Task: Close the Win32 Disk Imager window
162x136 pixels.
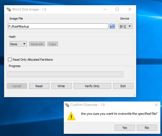Action: tap(130, 9)
